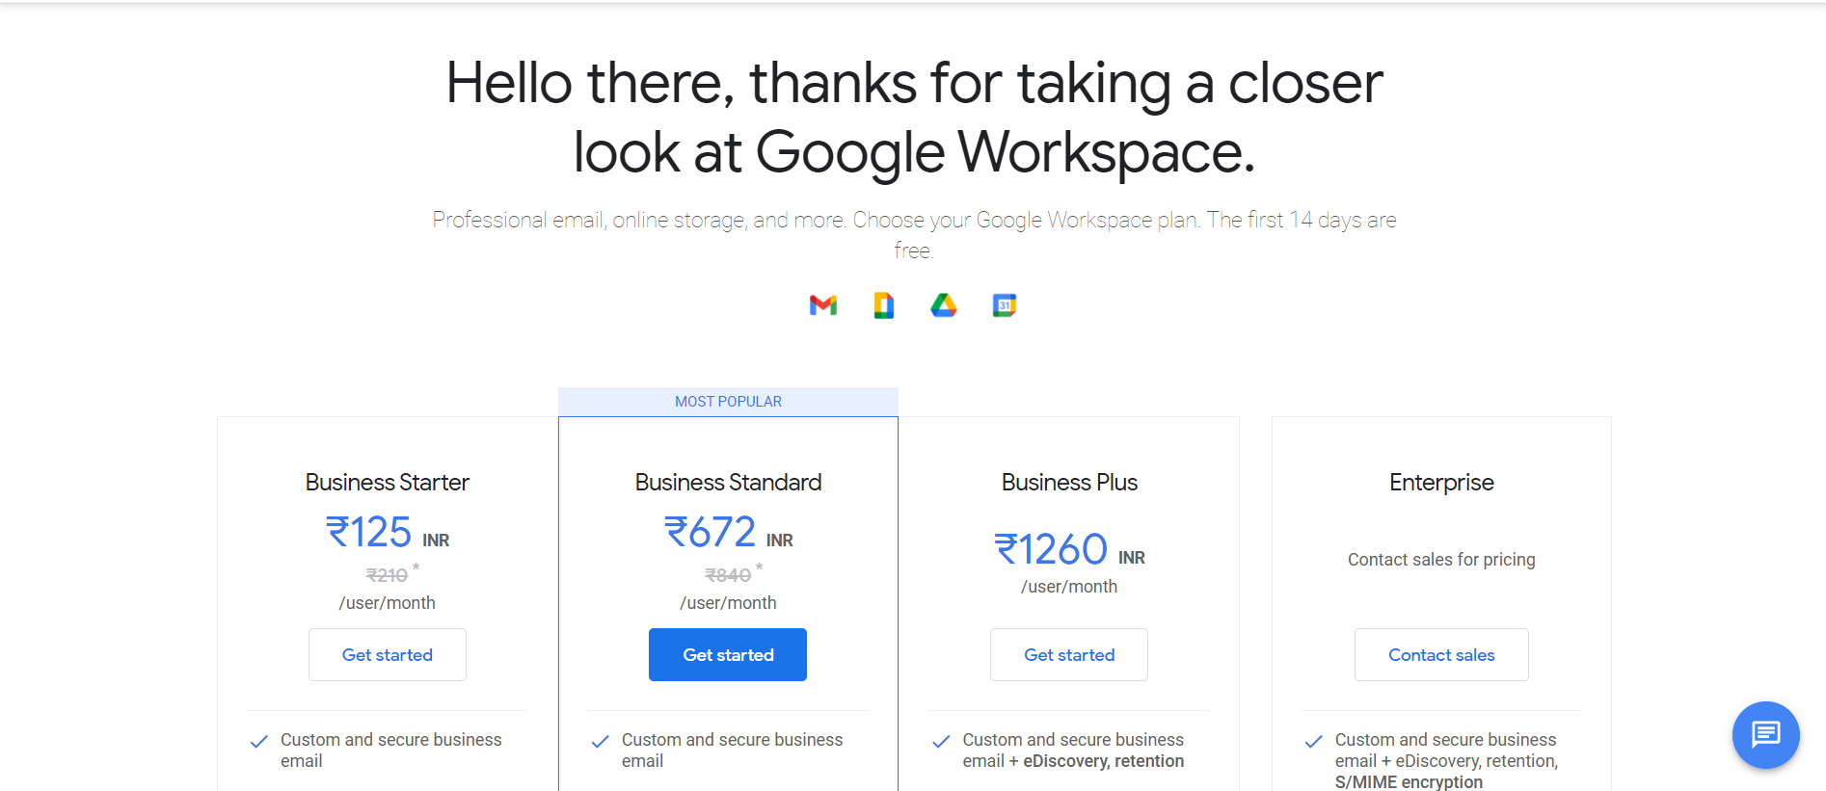Click the strikethrough ₹210 original price
This screenshot has width=1826, height=791.
click(x=387, y=575)
